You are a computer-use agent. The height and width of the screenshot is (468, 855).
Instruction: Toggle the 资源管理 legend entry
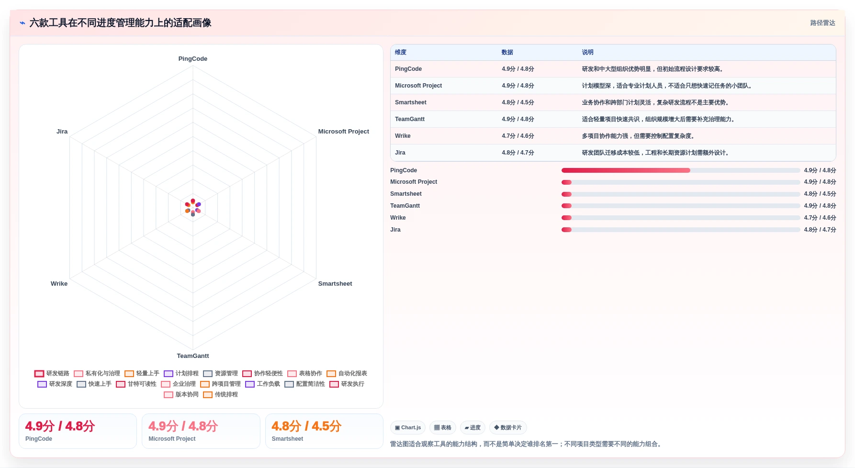[220, 373]
